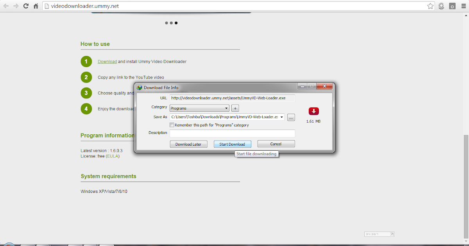Screen dimensions: 469x246
Task: Click the Download Later button
Action: [188, 144]
